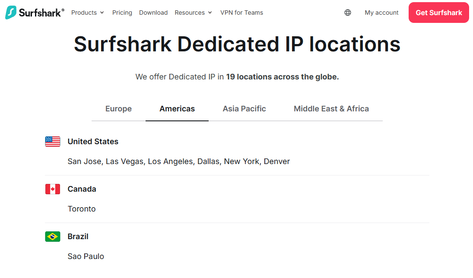Click the Toronto location under Canada

point(82,208)
